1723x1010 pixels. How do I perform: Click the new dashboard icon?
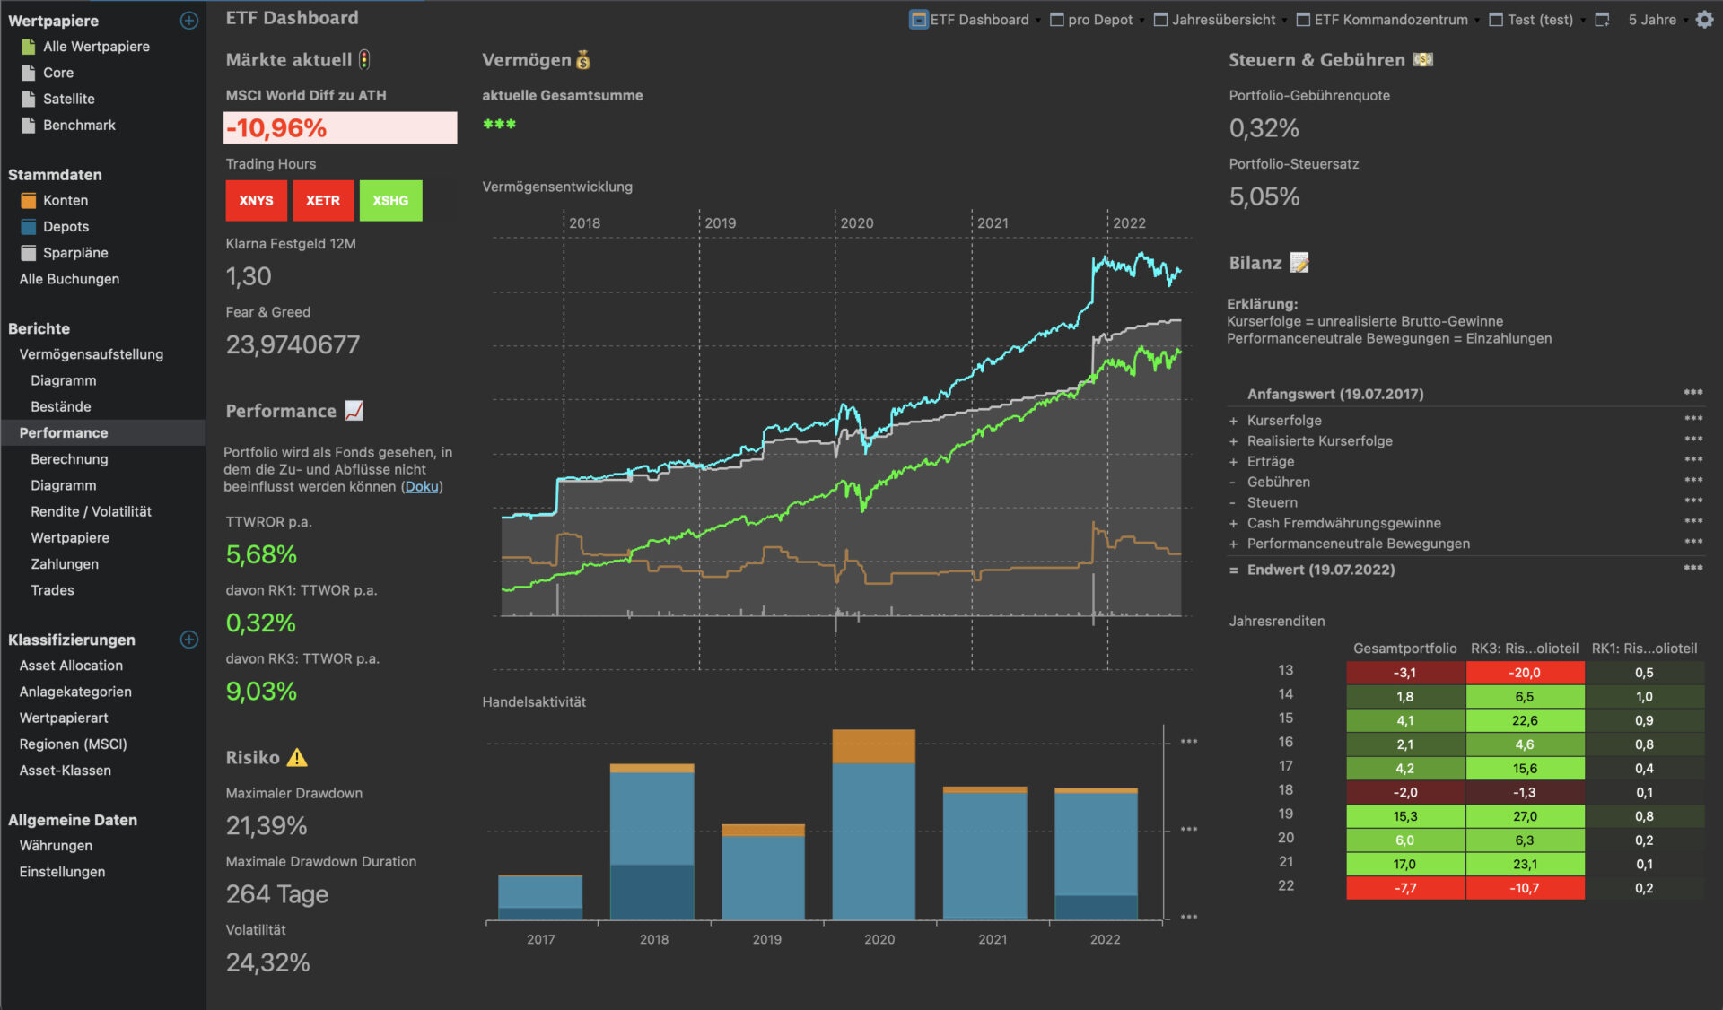click(x=1602, y=20)
